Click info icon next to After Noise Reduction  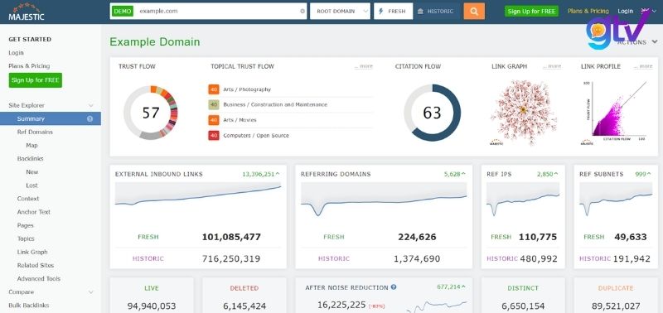click(x=394, y=287)
